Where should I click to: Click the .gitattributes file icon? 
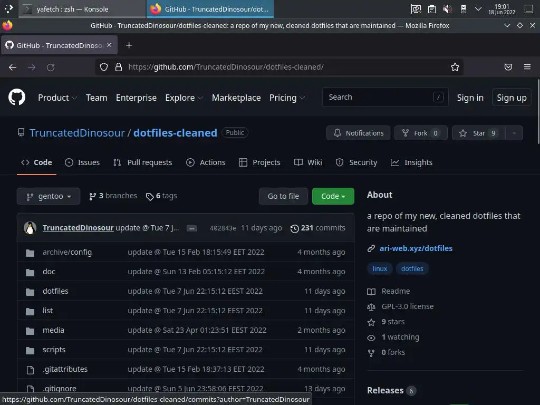point(30,370)
